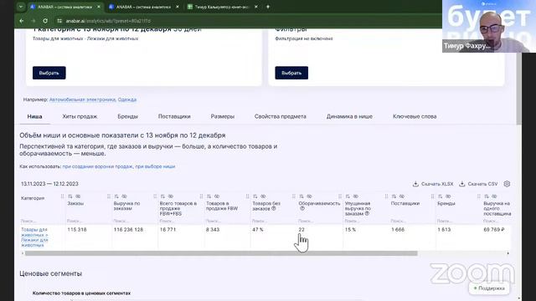
Task: Reload the anabar.ai page
Action: click(x=45, y=21)
